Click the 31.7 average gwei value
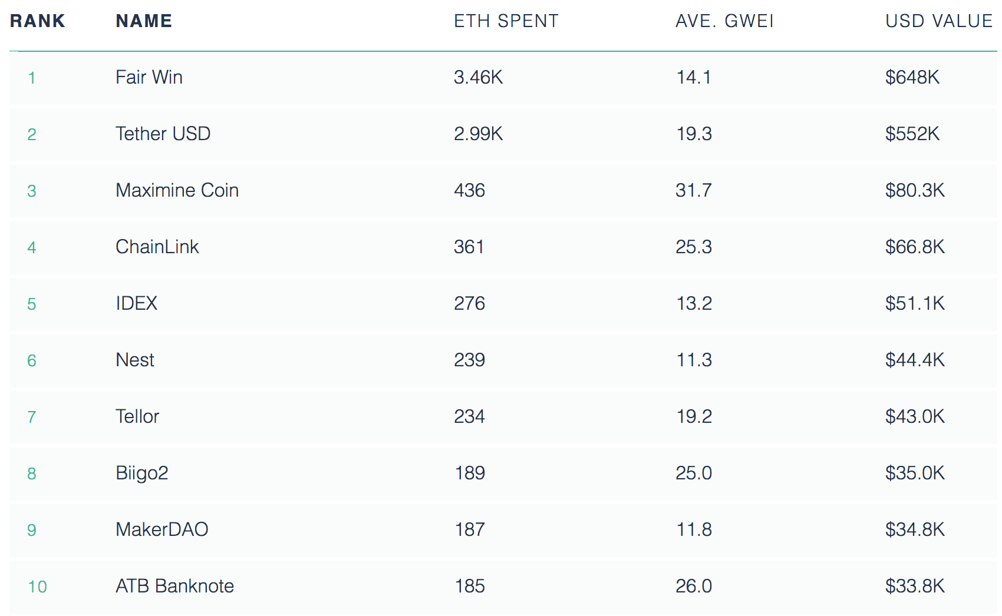The width and height of the screenshot is (1002, 616). point(693,190)
